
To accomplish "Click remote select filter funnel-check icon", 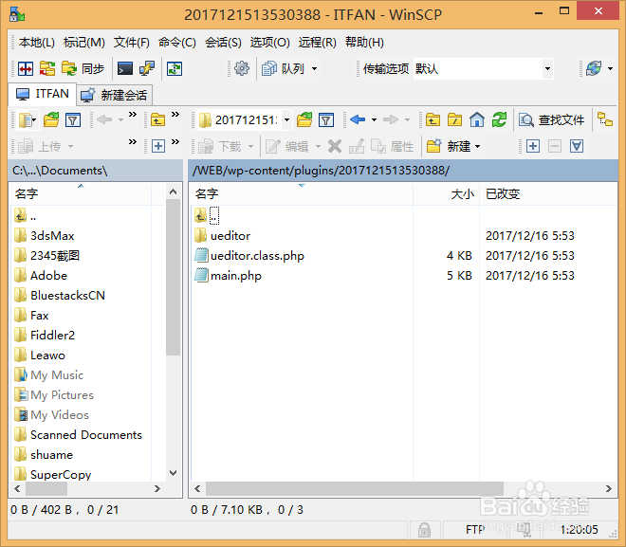I will 577,146.
